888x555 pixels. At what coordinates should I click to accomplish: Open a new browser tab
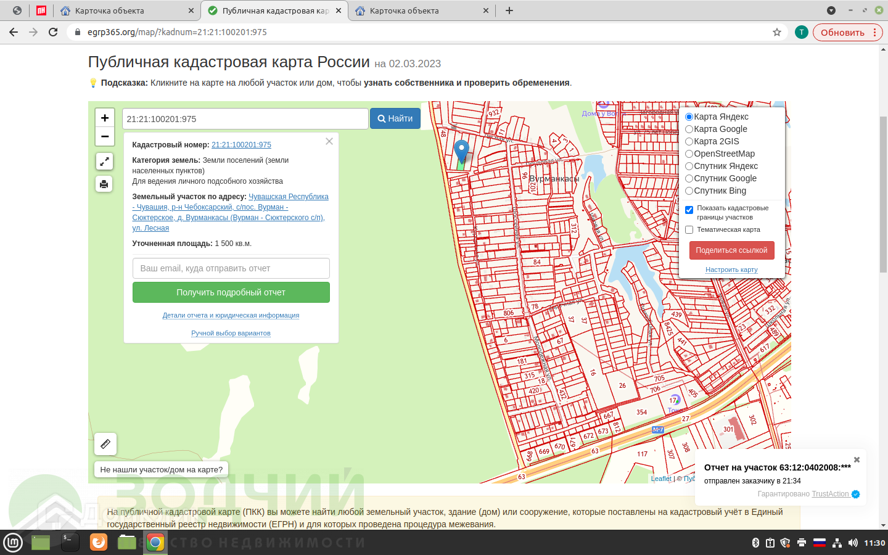pos(509,10)
